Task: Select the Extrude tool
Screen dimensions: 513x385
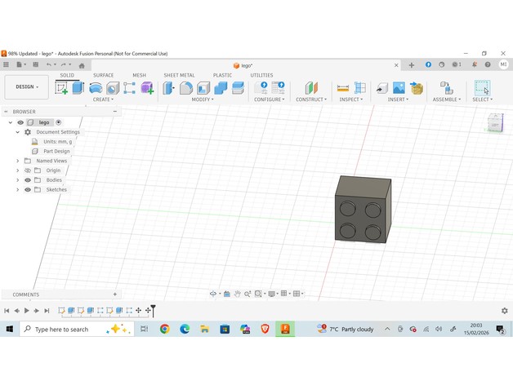Action: (x=78, y=88)
